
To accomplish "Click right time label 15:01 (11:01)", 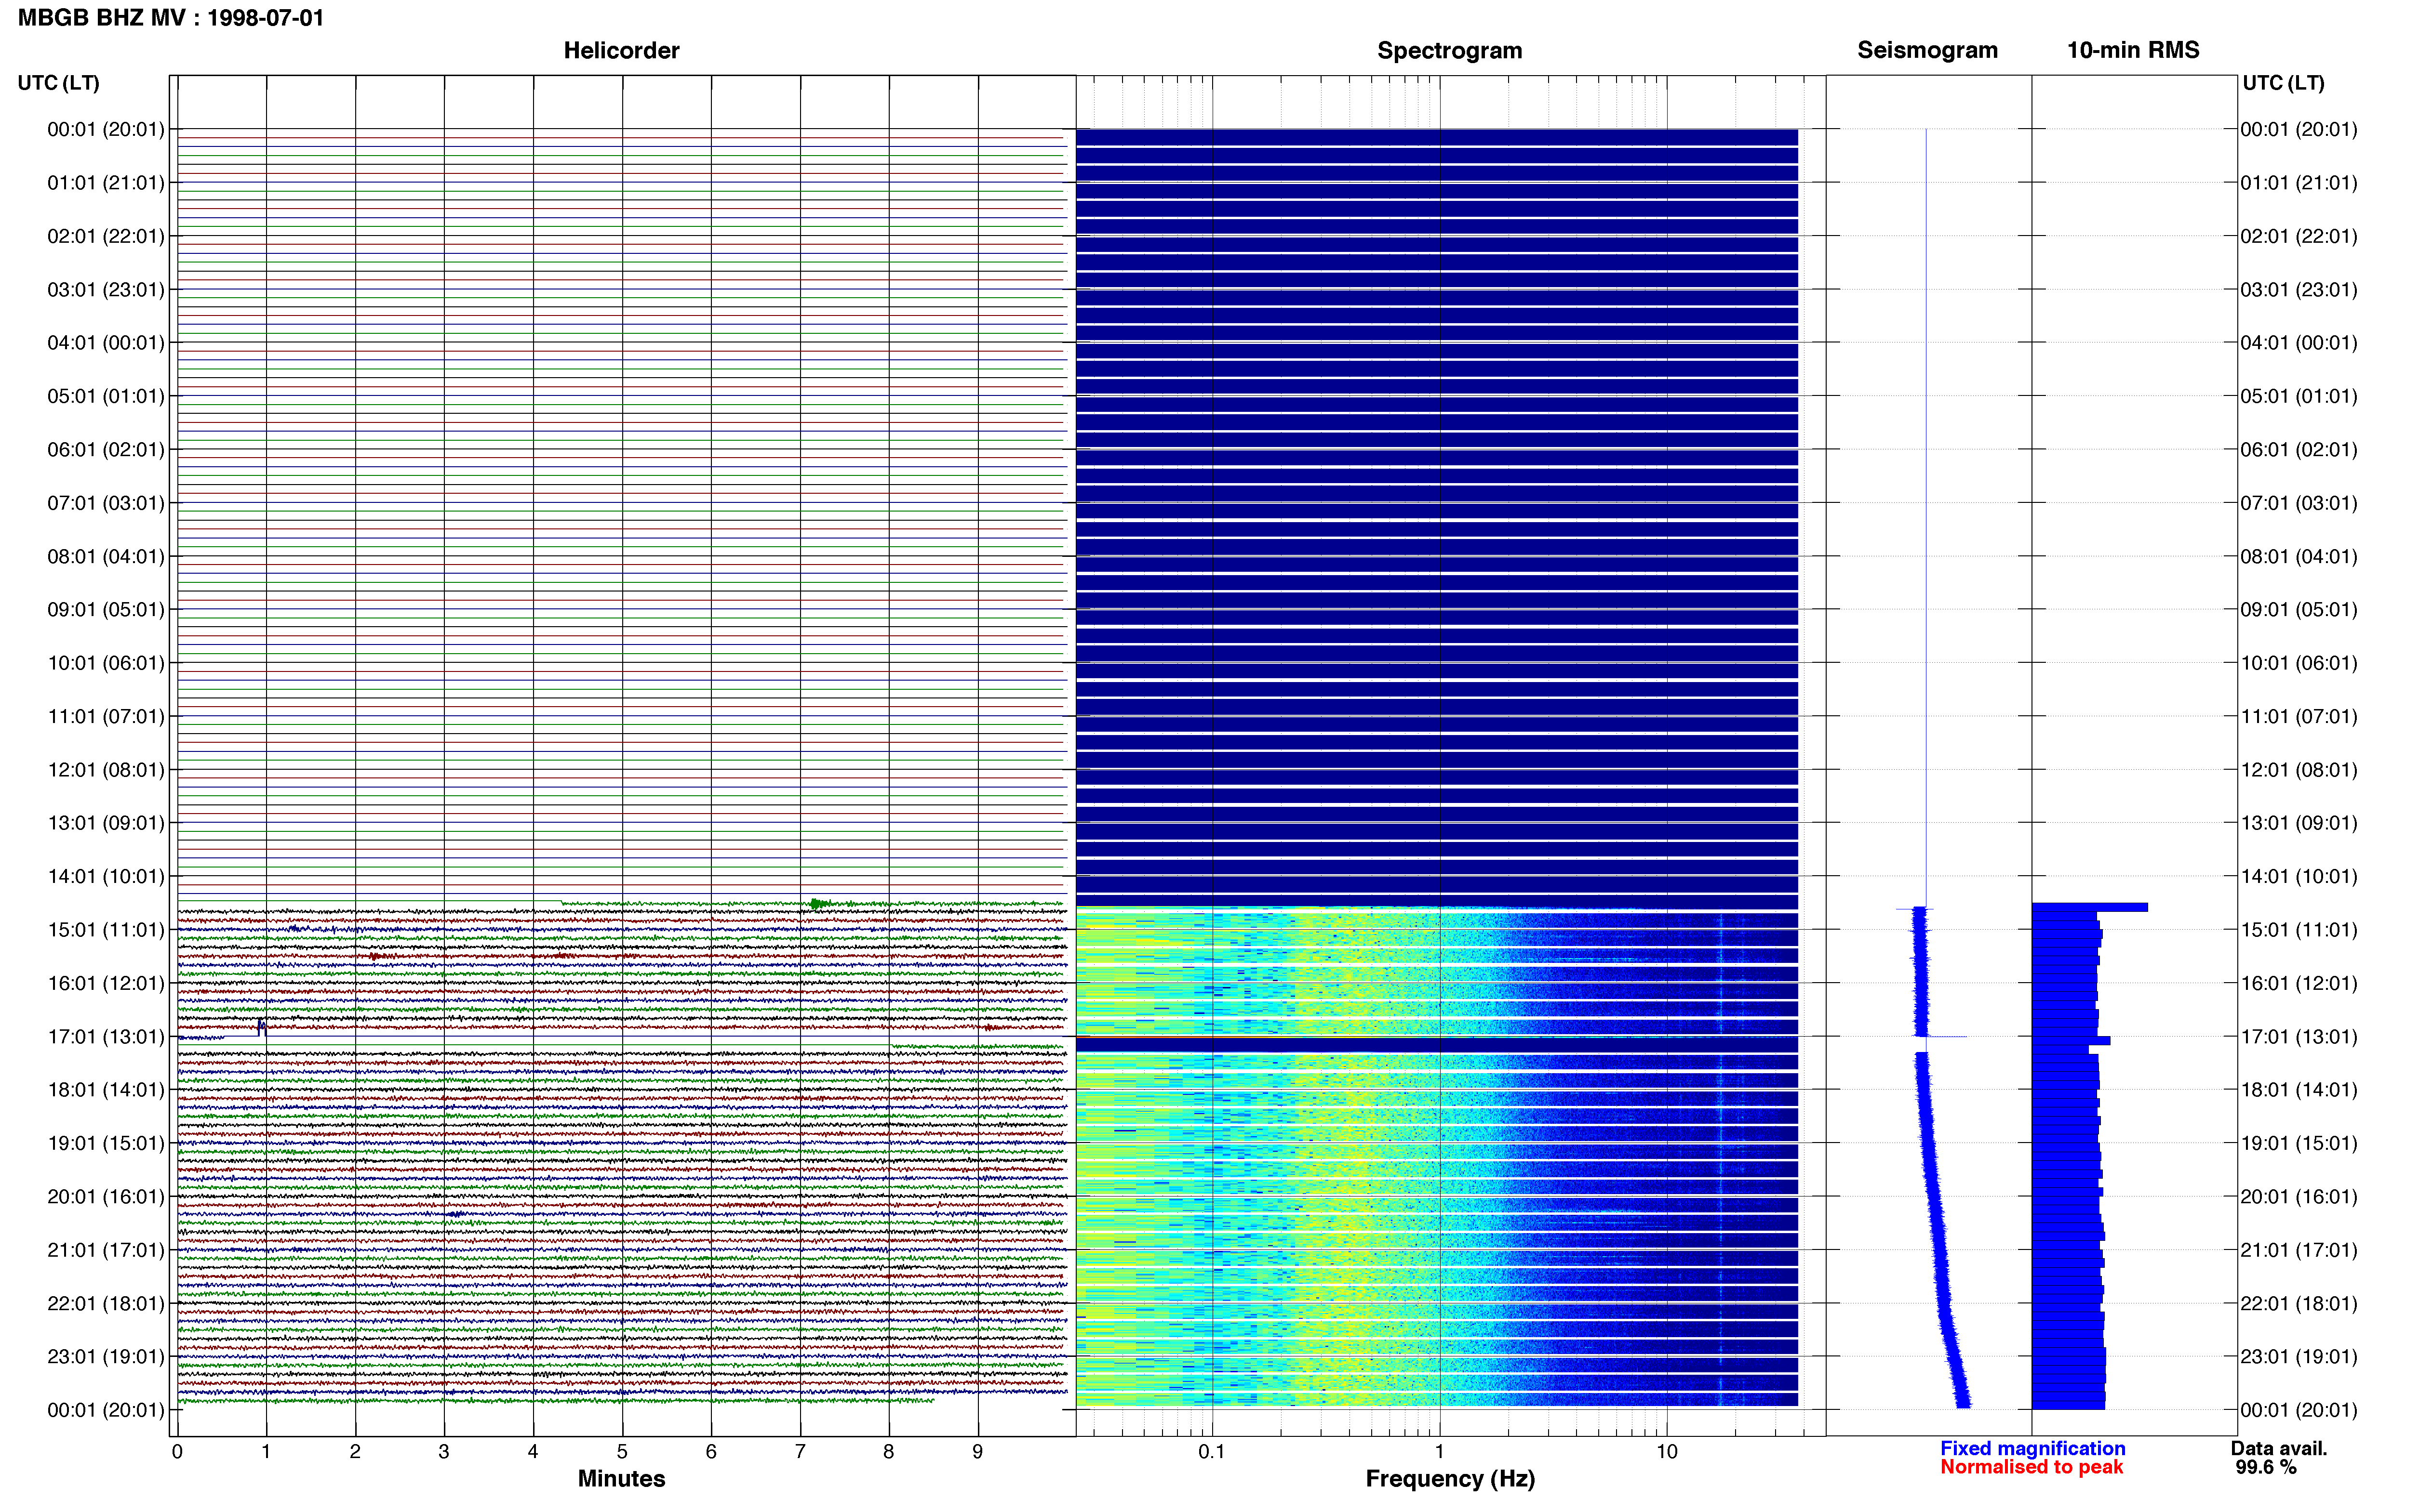I will coord(2298,930).
